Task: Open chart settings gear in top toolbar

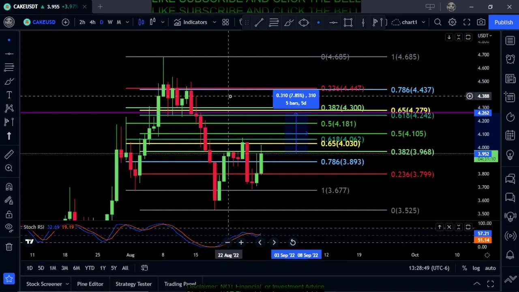Action: [452, 22]
